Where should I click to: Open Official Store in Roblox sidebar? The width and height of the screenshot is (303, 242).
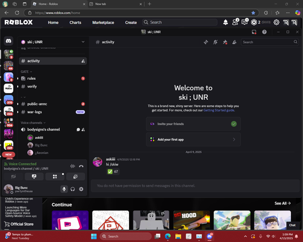pyautogui.click(x=19, y=224)
